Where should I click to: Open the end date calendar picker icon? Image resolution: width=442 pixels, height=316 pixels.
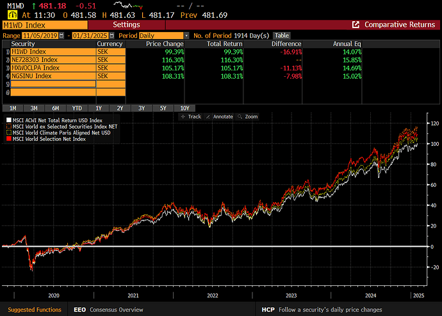[111, 36]
